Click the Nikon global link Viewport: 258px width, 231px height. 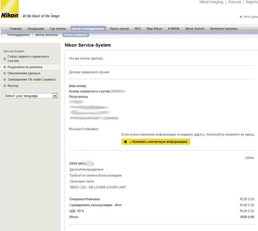click(251, 17)
